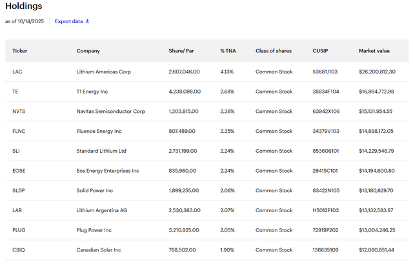Image resolution: width=413 pixels, height=265 pixels.
Task: Click the download arrow icon beside Export data
Action: (x=88, y=21)
